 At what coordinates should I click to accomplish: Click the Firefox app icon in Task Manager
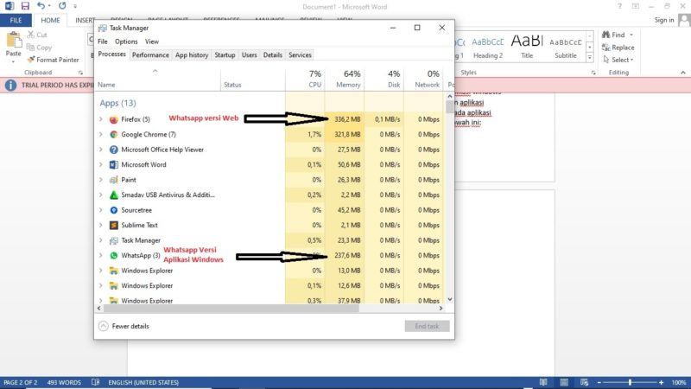pyautogui.click(x=114, y=119)
